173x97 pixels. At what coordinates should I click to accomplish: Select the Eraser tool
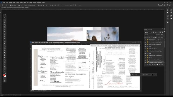(x=5, y=48)
